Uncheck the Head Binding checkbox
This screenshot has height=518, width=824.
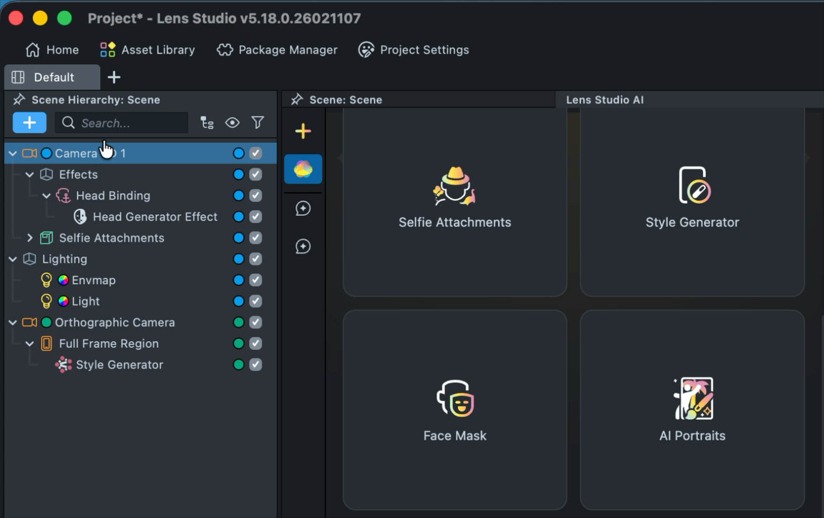tap(256, 196)
